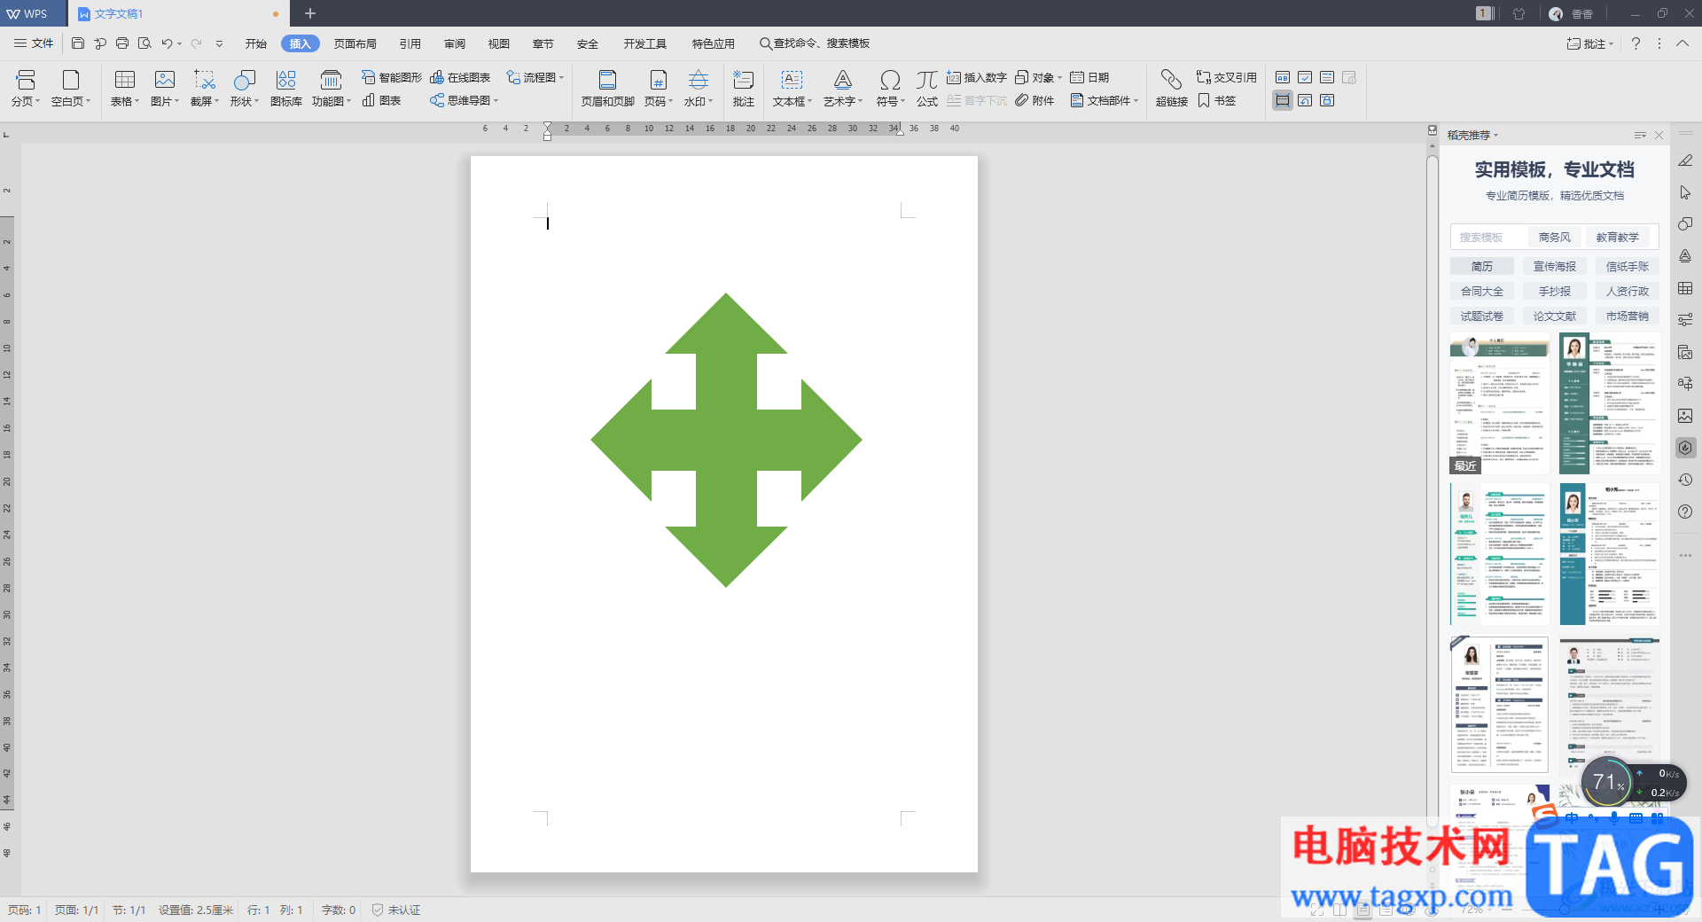Screen dimensions: 1702x922
Task: Close the template recommendation panel
Action: tap(1659, 136)
